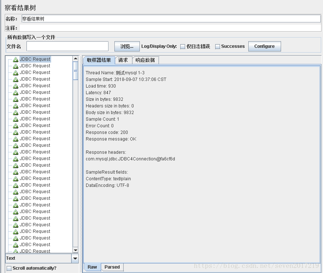Viewport: 323px width, 273px height.
Task: Click the Configure button
Action: click(x=265, y=46)
